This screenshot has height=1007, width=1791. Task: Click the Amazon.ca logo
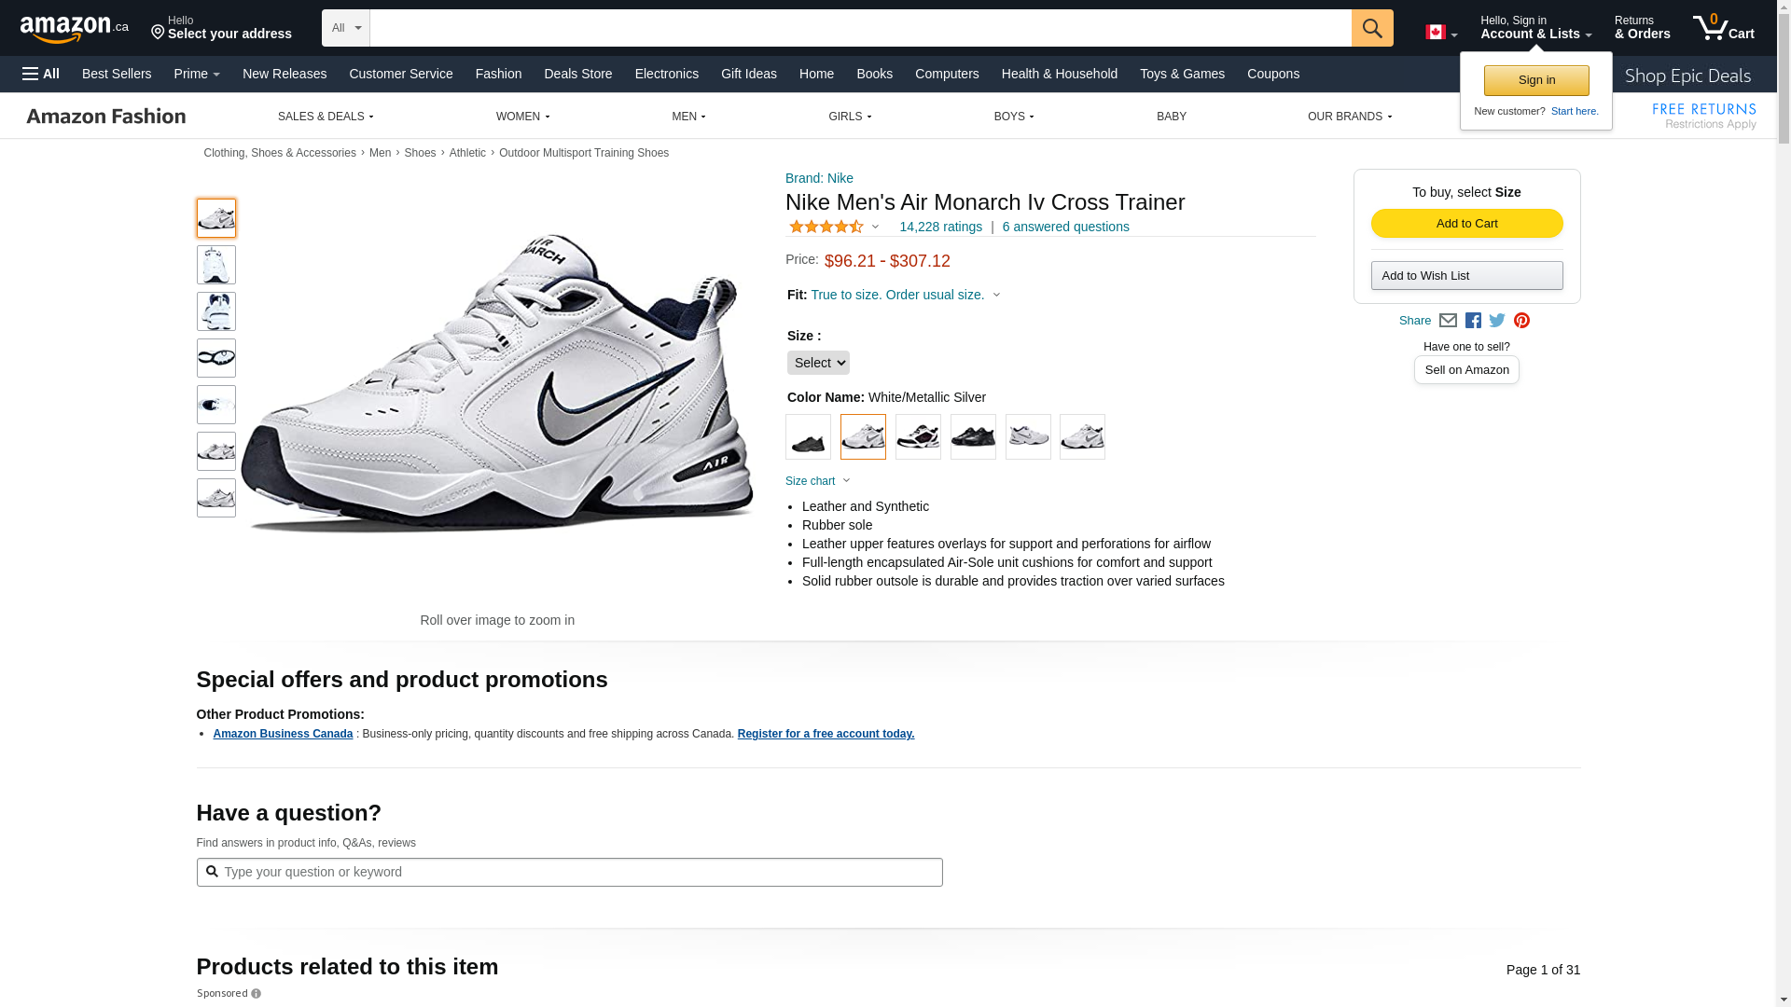pyautogui.click(x=75, y=29)
